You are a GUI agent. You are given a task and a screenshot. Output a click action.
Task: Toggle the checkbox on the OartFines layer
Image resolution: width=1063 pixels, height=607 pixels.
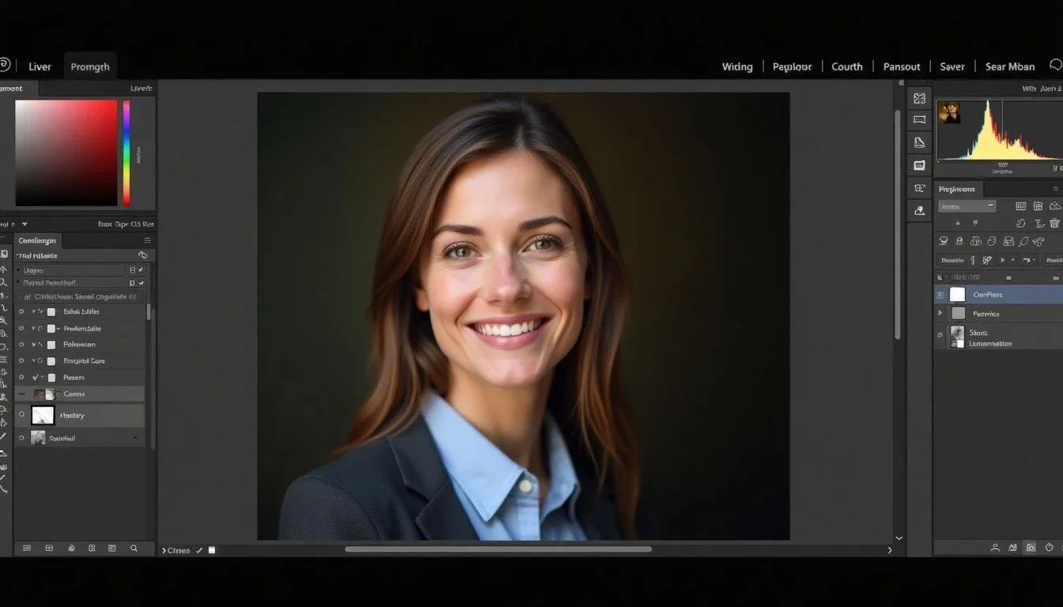[x=940, y=294]
